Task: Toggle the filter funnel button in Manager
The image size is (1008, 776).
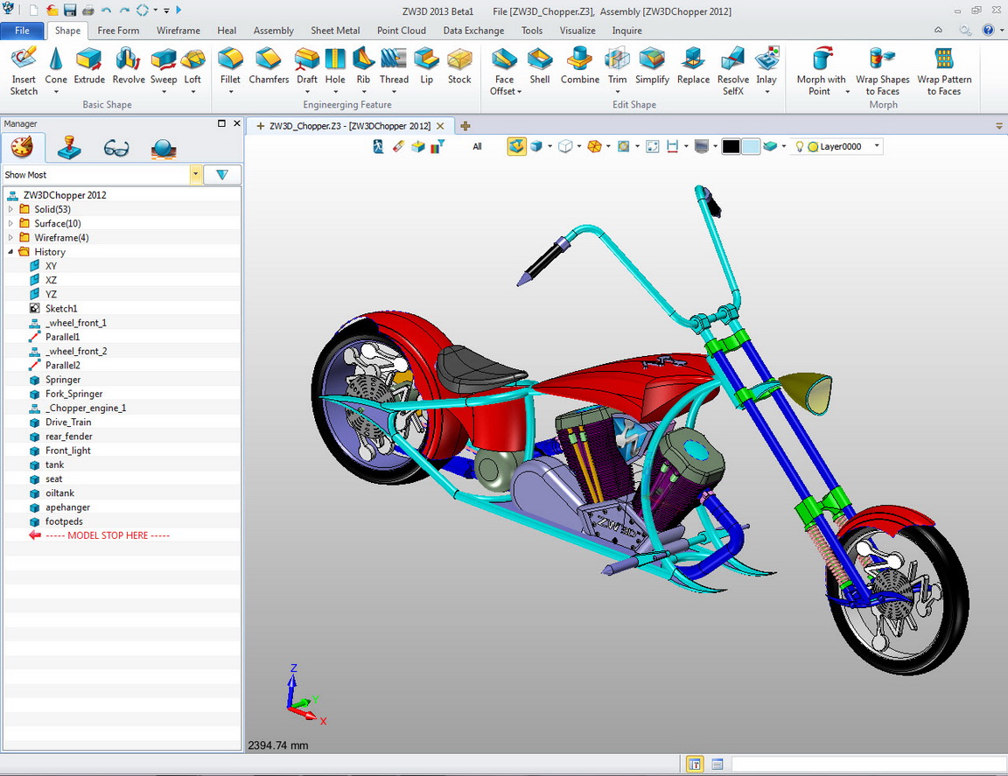Action: [221, 175]
